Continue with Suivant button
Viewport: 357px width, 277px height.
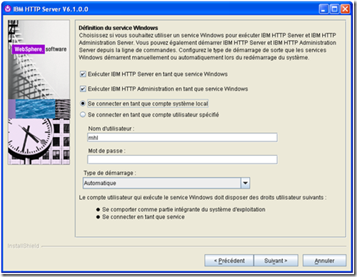click(276, 261)
